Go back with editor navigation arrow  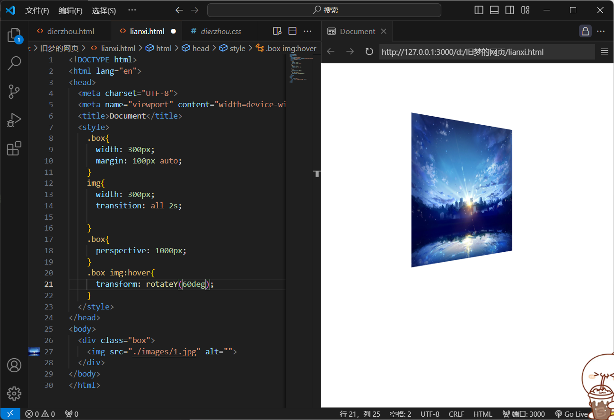point(179,10)
